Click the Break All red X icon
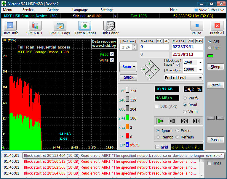The height and width of the screenshot is (179, 227). point(217,26)
